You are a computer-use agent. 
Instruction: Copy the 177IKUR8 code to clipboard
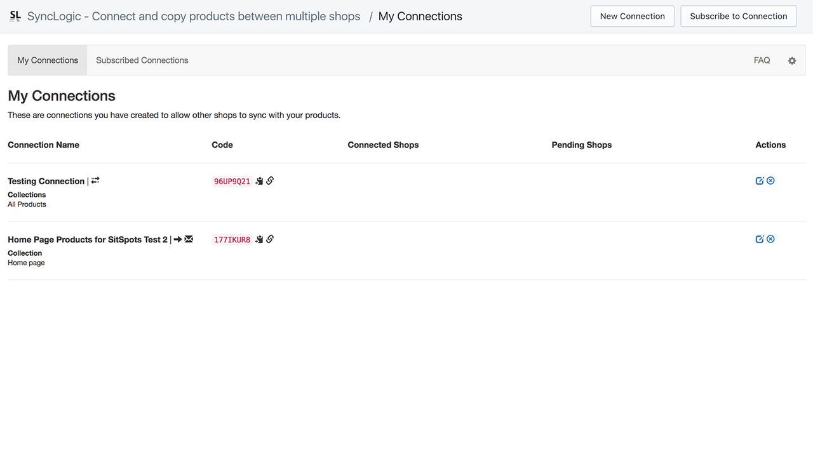pyautogui.click(x=259, y=239)
